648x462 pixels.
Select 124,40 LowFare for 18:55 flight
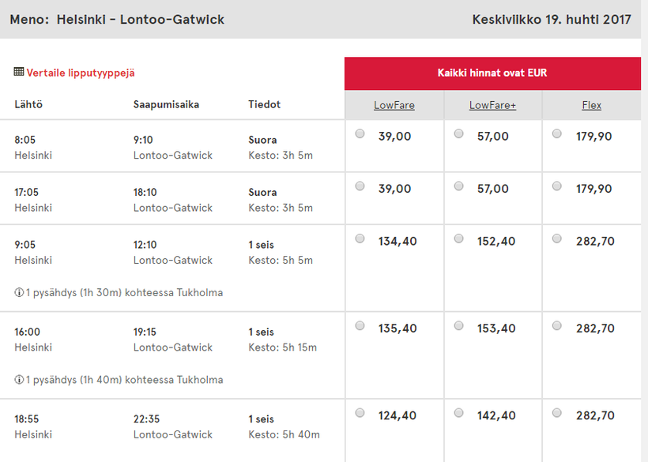point(360,413)
